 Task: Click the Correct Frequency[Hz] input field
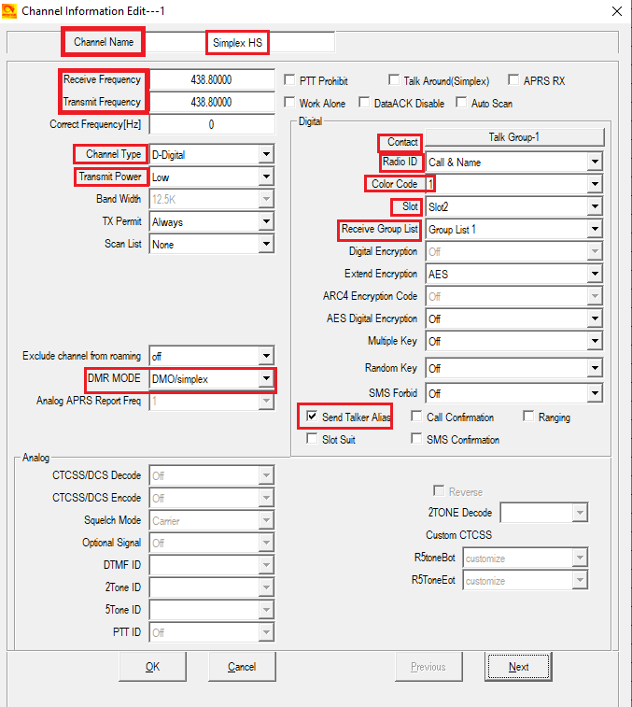[x=211, y=124]
